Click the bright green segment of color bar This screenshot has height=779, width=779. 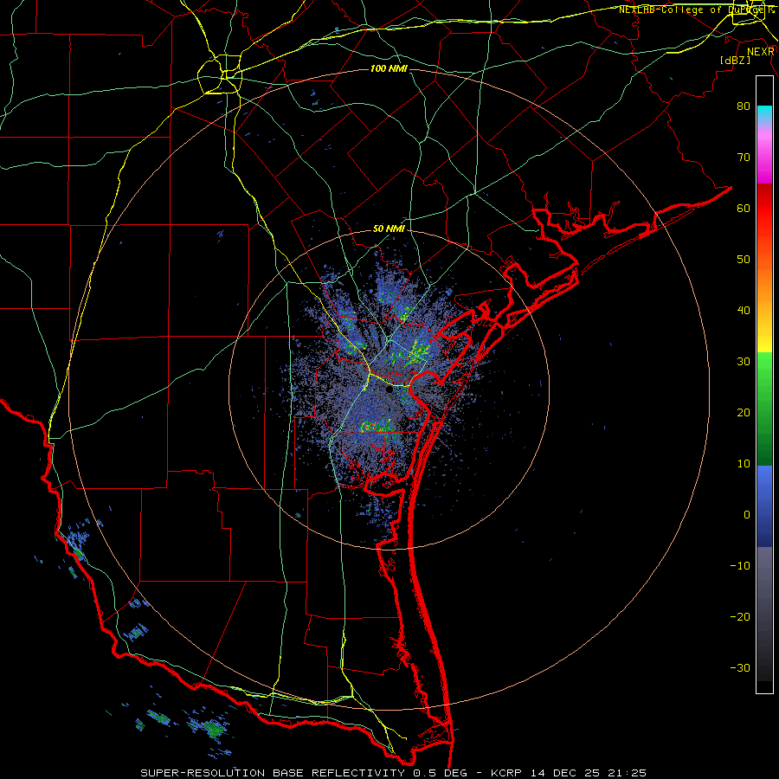pos(764,368)
